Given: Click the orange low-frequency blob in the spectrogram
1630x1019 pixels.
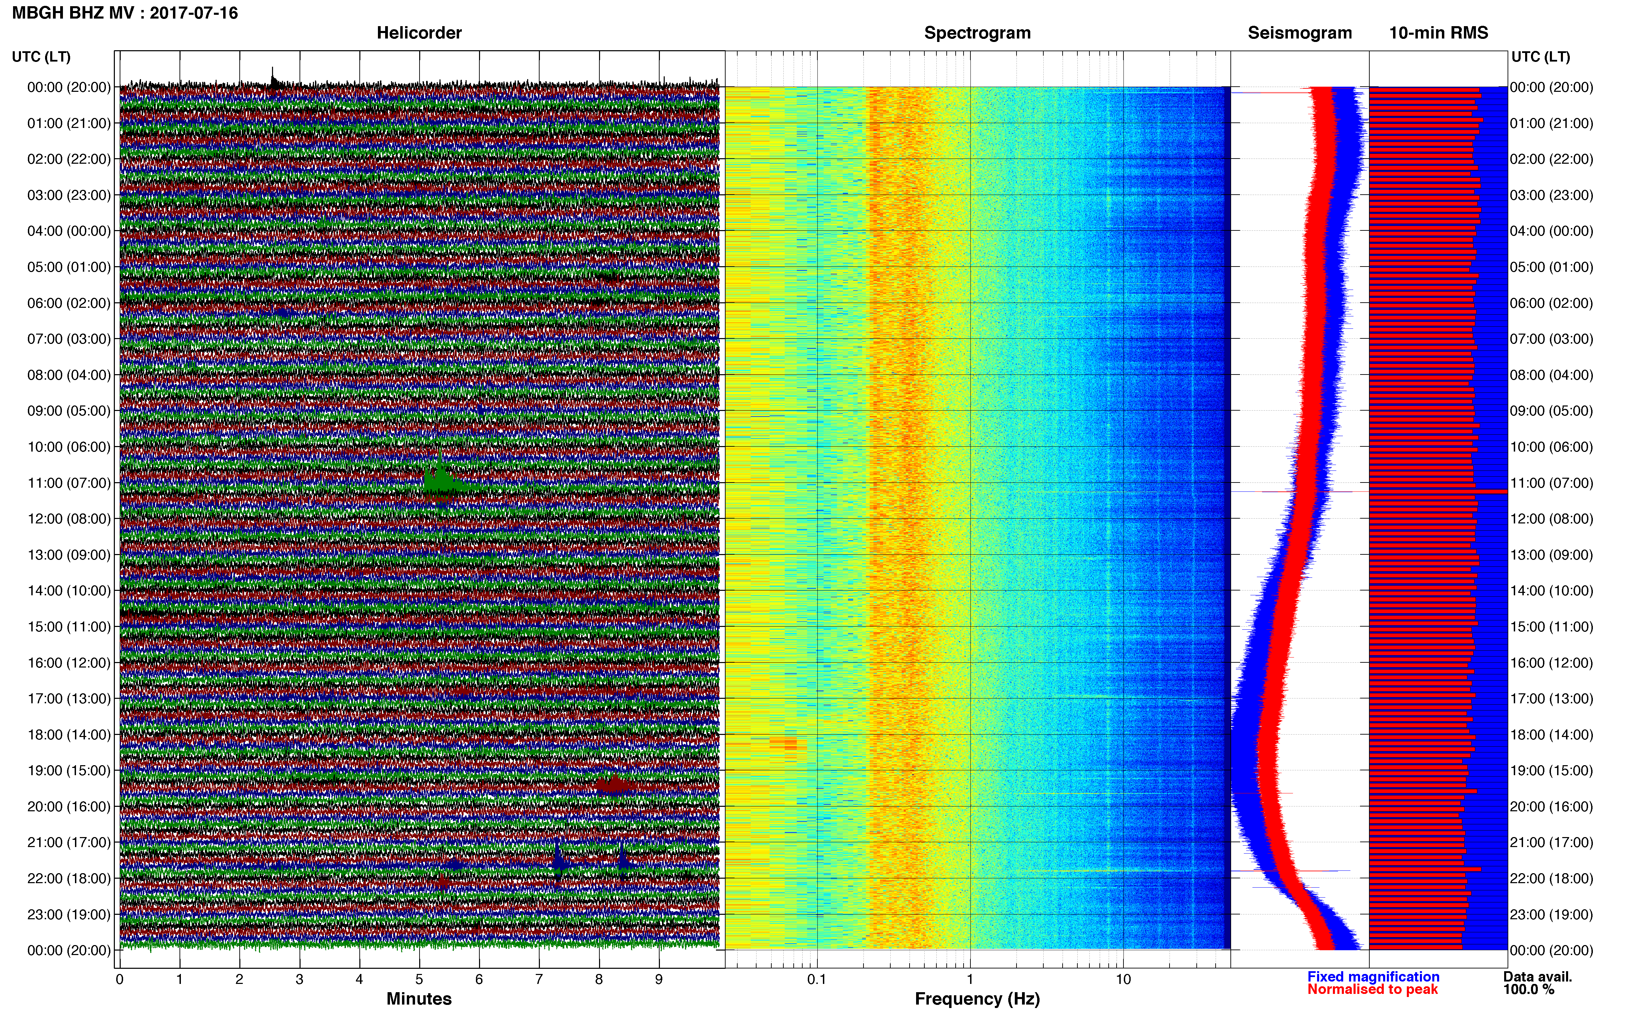Looking at the screenshot, I should tap(784, 744).
